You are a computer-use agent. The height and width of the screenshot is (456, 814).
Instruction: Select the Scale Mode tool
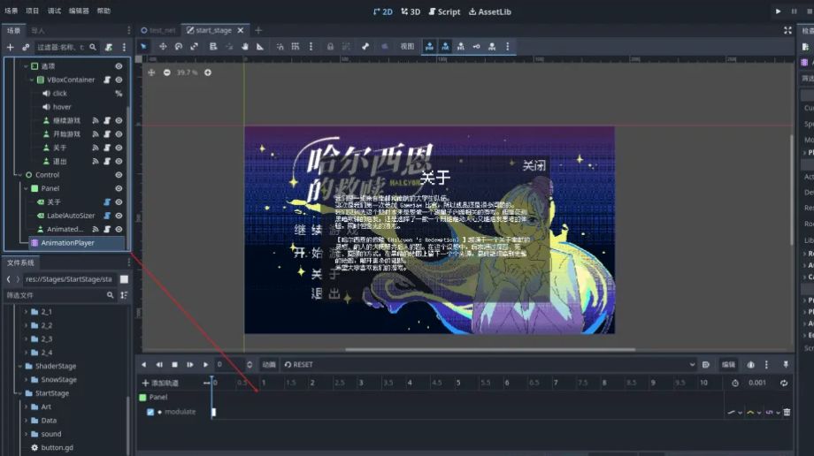[194, 46]
